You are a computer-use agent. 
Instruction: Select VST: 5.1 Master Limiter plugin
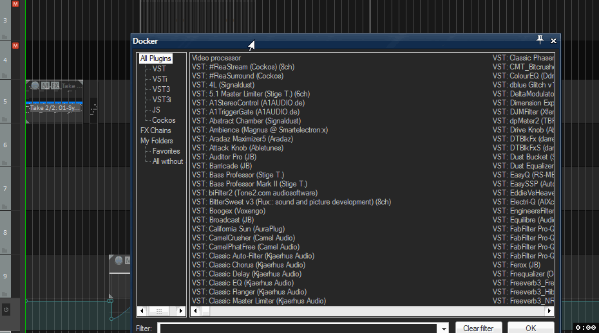pyautogui.click(x=251, y=94)
